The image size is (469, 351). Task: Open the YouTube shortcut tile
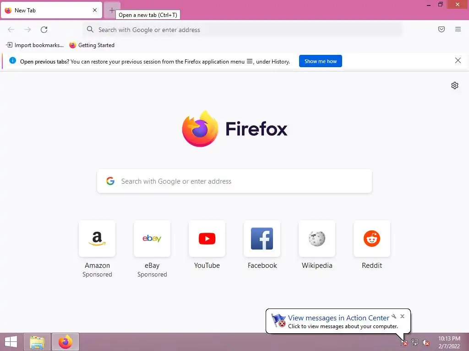coord(207,239)
